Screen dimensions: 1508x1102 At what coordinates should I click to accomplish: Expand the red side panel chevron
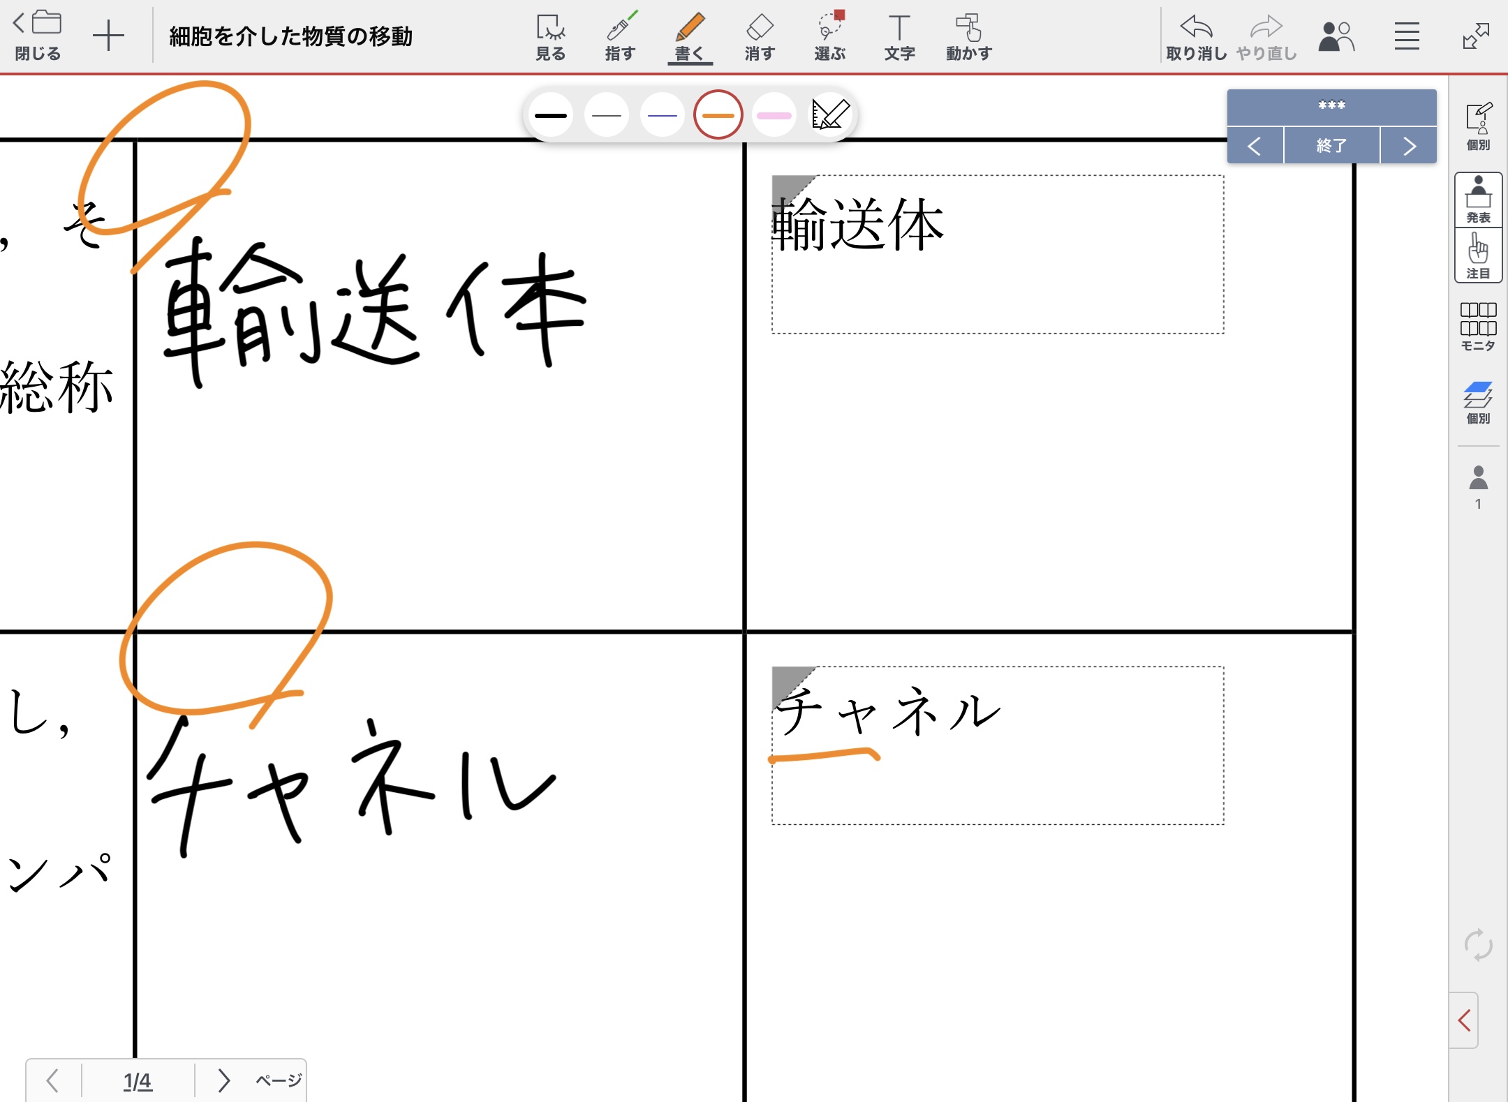1465,1020
